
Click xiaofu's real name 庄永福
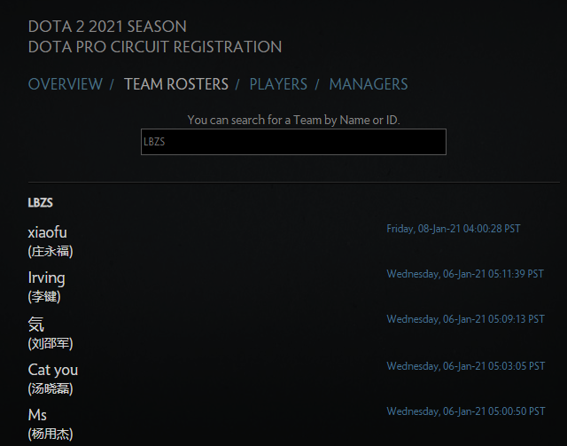pyautogui.click(x=50, y=251)
